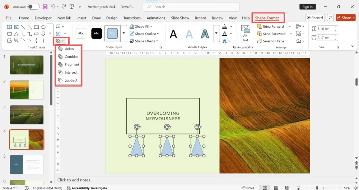Screen dimensions: 359x190
Task: Click Send Backward
Action: click(x=272, y=34)
